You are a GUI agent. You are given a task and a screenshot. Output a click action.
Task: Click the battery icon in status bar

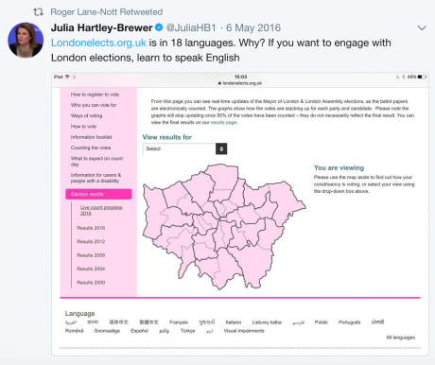point(422,77)
